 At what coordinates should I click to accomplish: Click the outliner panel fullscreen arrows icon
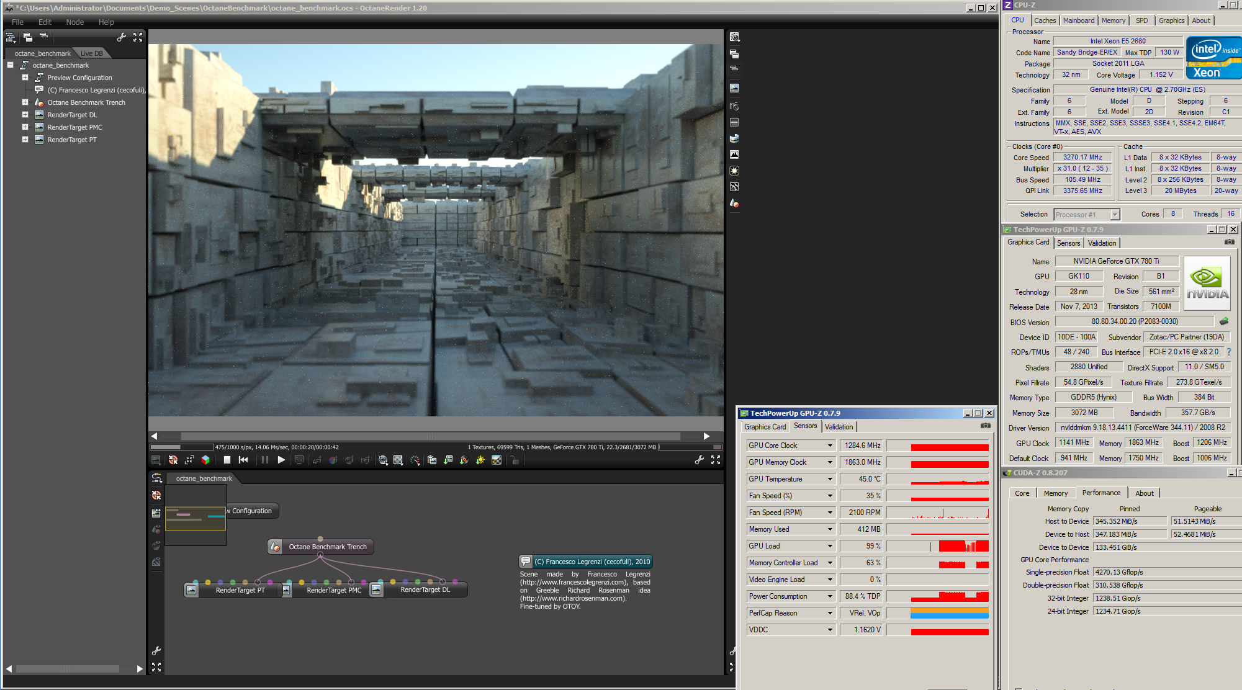pos(138,37)
